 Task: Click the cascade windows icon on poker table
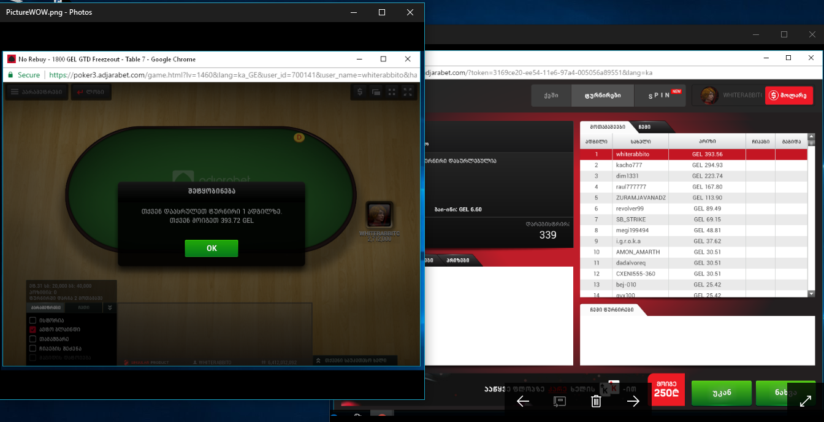tap(376, 92)
